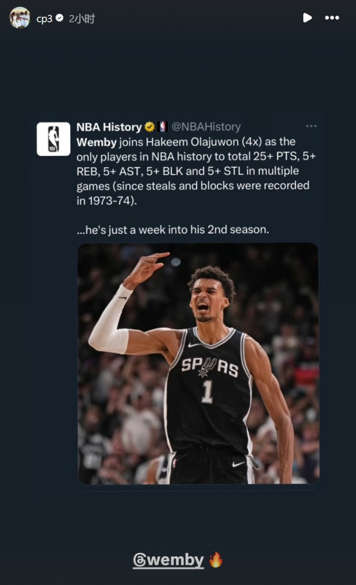The width and height of the screenshot is (356, 585).
Task: Click the number 1 on the jersey
Action: [x=207, y=393]
